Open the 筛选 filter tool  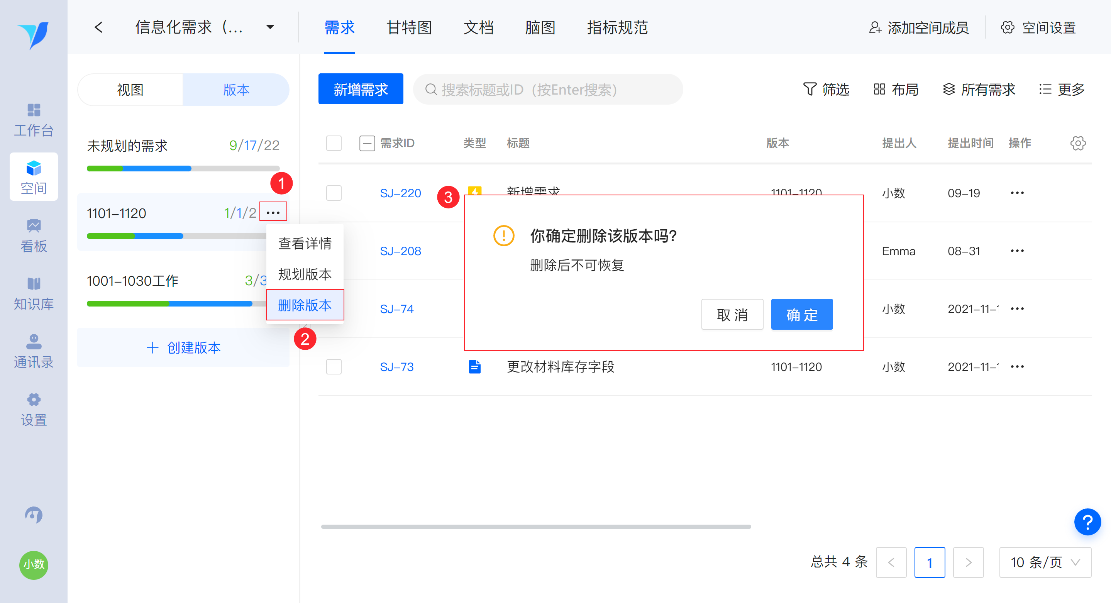[826, 89]
